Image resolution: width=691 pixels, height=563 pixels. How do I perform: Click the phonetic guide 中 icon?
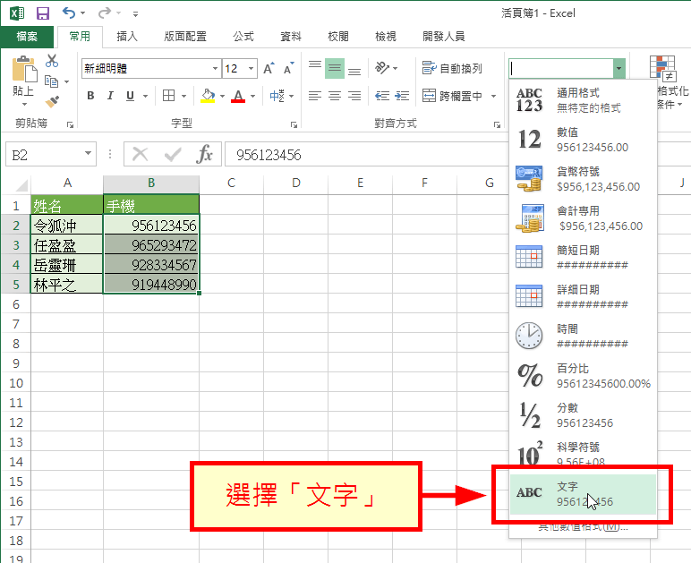277,96
